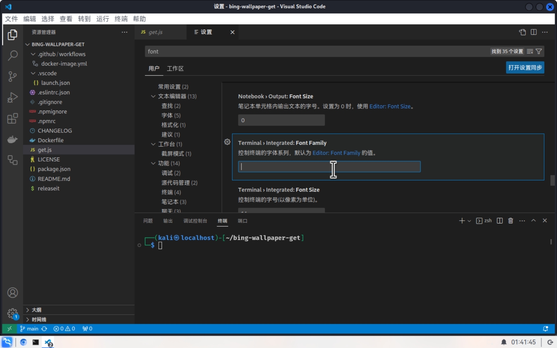Image resolution: width=557 pixels, height=348 pixels.
Task: Clear the settings search input
Action: click(x=530, y=51)
